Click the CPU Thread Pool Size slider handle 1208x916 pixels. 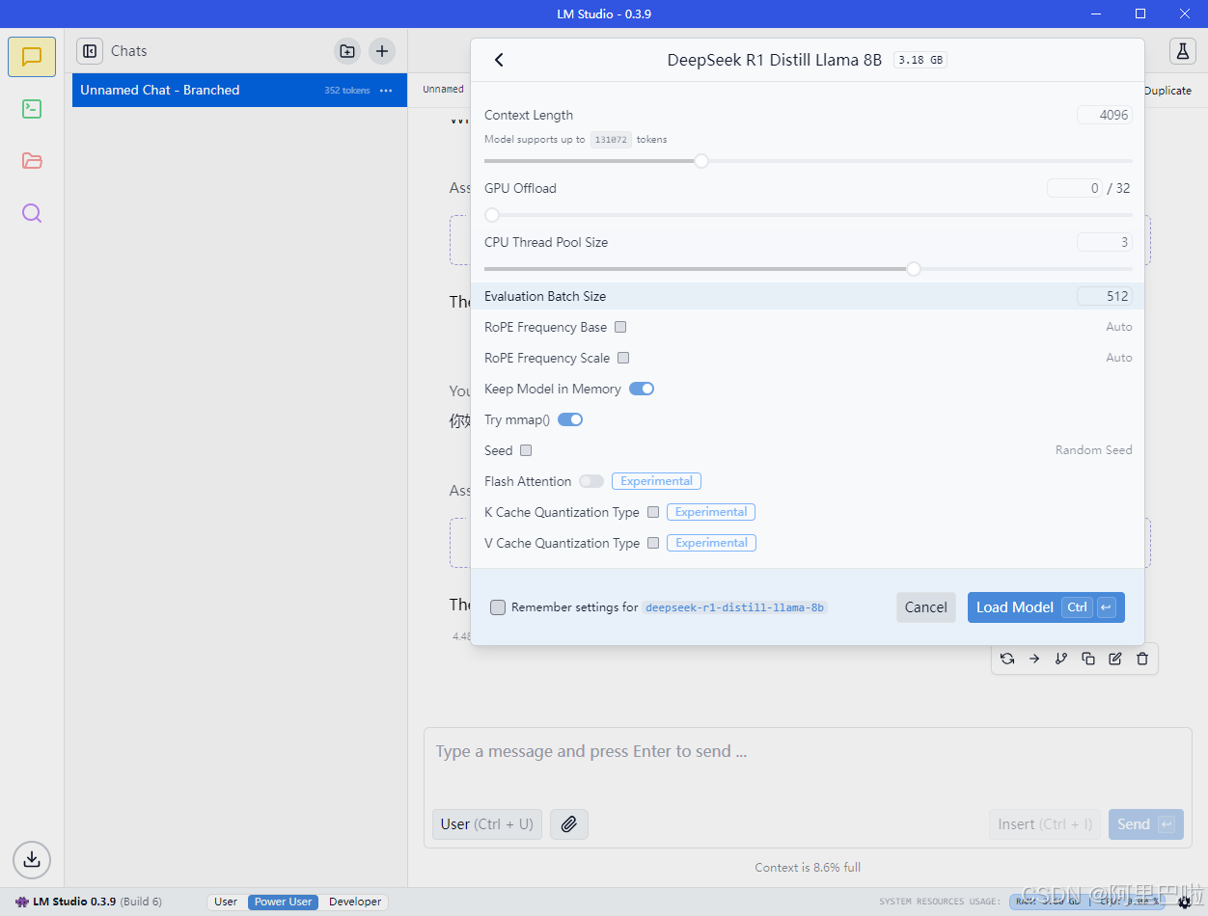(x=914, y=269)
